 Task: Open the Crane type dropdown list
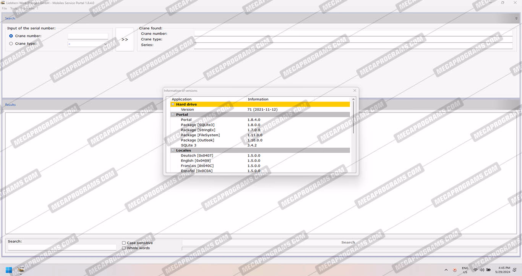pos(105,44)
